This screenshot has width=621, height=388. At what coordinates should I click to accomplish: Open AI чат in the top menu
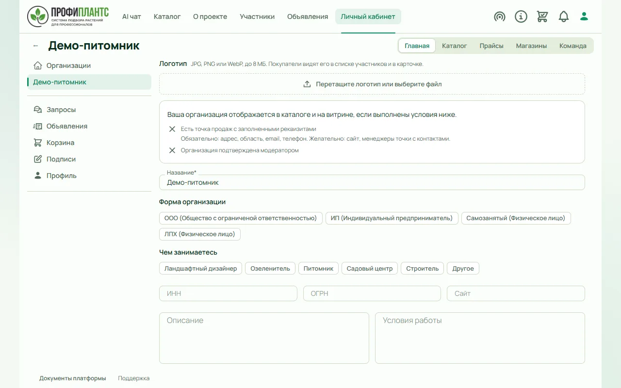tap(131, 16)
